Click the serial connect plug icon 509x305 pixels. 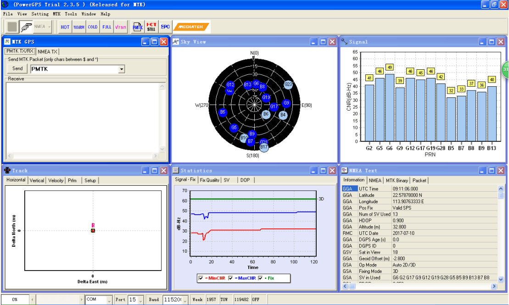[x=26, y=27]
